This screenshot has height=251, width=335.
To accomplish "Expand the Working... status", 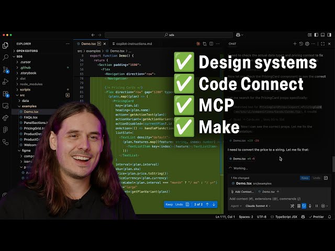I will (238, 168).
